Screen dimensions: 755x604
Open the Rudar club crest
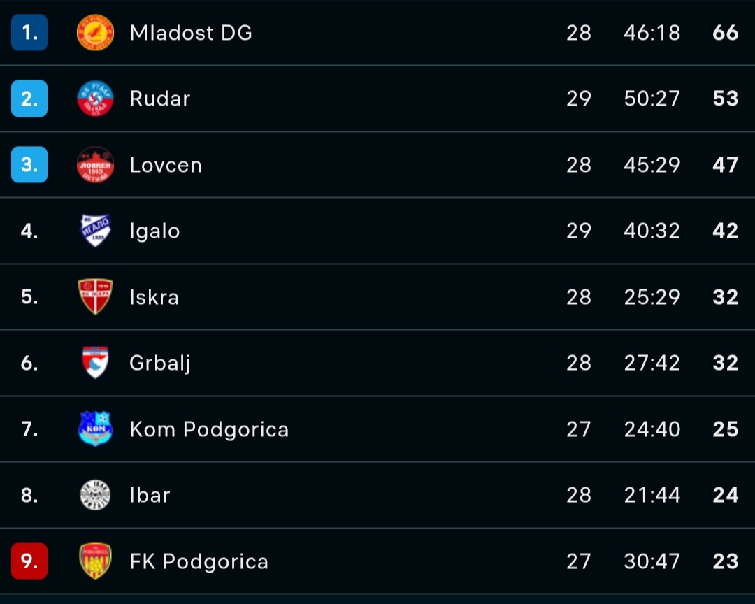(95, 99)
